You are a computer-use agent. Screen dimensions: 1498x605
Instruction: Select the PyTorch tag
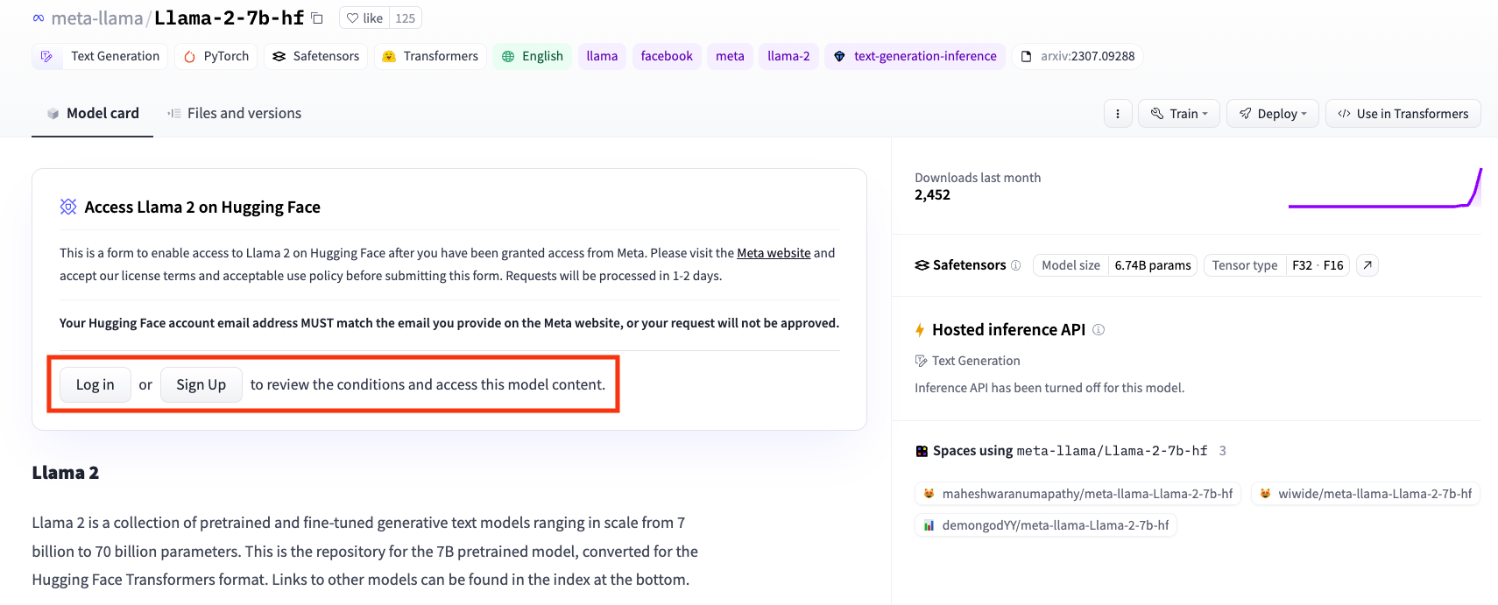216,56
